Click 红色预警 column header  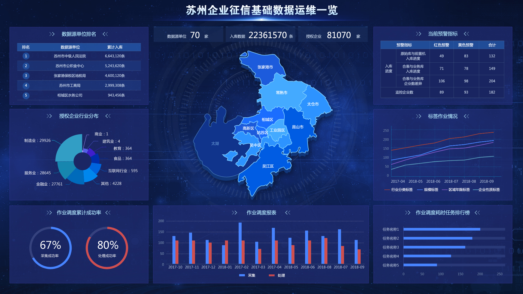[441, 45]
